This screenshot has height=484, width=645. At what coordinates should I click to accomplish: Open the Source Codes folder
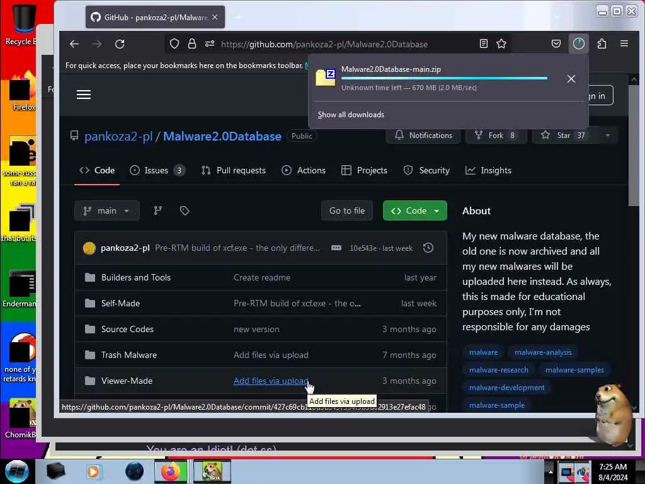(127, 329)
